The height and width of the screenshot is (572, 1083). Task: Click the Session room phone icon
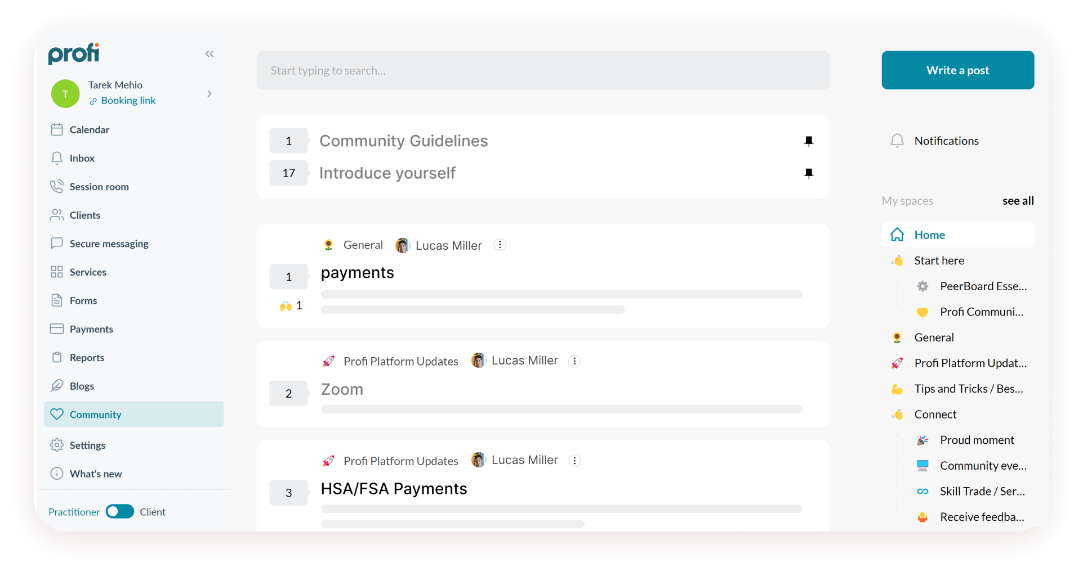tap(57, 187)
